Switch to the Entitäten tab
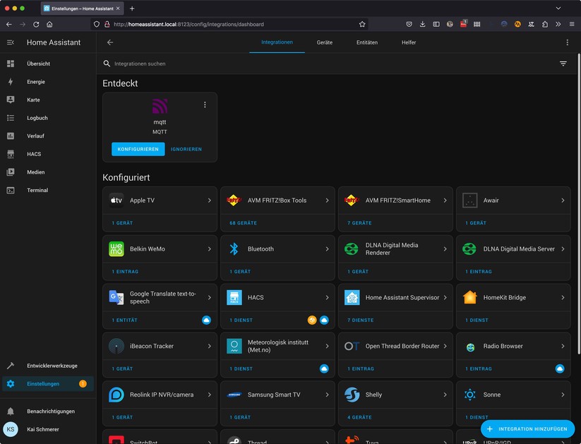The width and height of the screenshot is (581, 444). (x=367, y=42)
